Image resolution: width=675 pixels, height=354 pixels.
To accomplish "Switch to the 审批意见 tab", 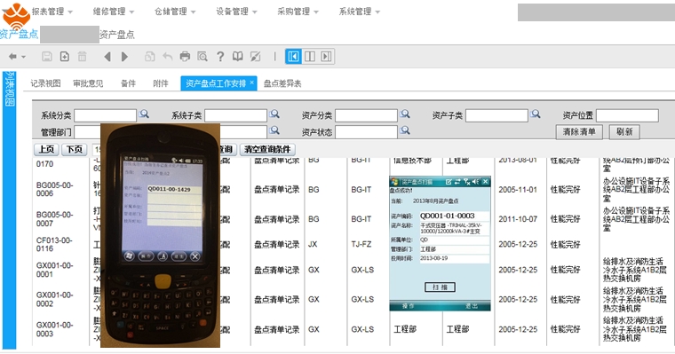I will 88,83.
